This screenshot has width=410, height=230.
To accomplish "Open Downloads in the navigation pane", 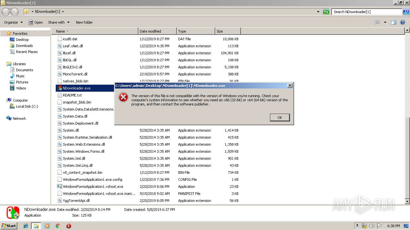I will (24, 46).
